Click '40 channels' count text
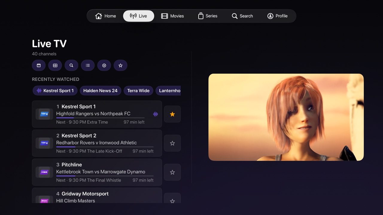This screenshot has width=383, height=215. tap(44, 54)
